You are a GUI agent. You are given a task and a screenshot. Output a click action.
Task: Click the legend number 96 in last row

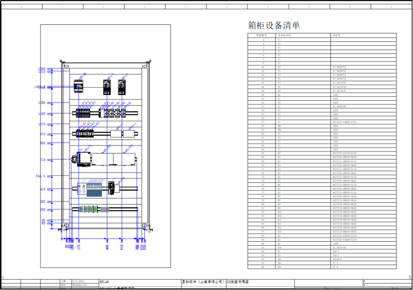point(263,267)
